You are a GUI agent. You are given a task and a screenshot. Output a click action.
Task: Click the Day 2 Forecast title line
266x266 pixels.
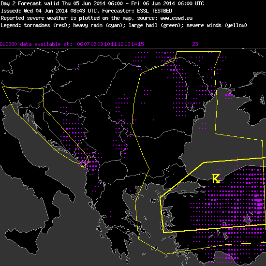pos(102,3)
